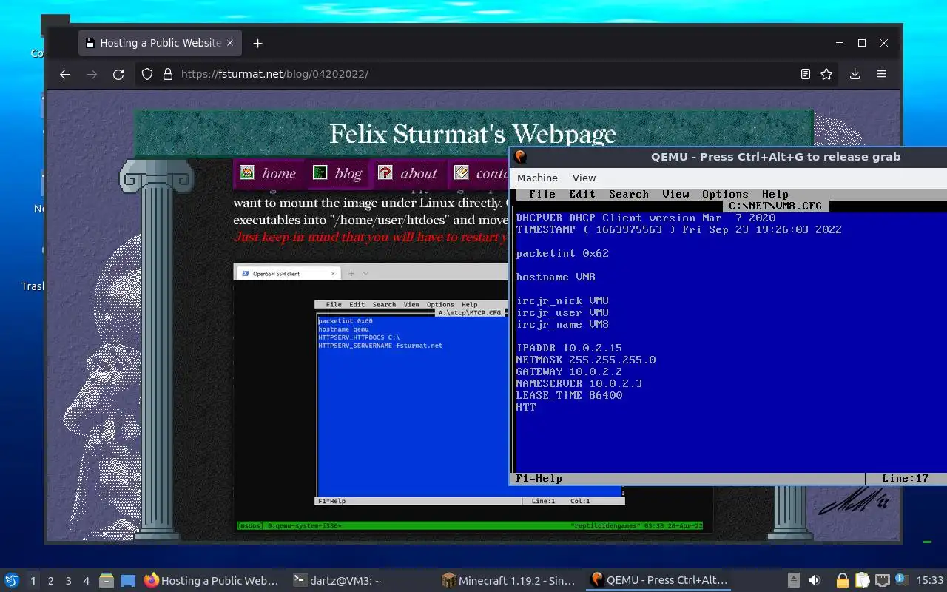Click the about question-mark icon on webpage

385,172
